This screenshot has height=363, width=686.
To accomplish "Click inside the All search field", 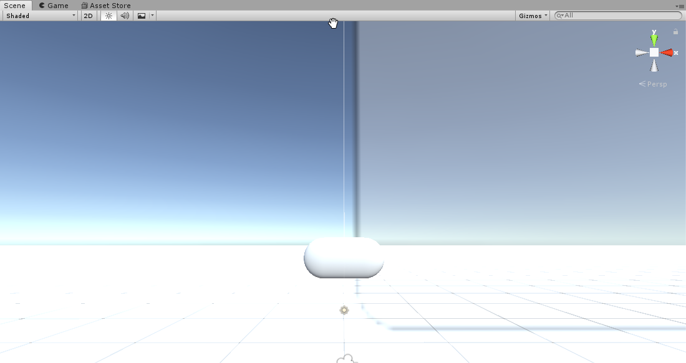I will tap(599, 15).
